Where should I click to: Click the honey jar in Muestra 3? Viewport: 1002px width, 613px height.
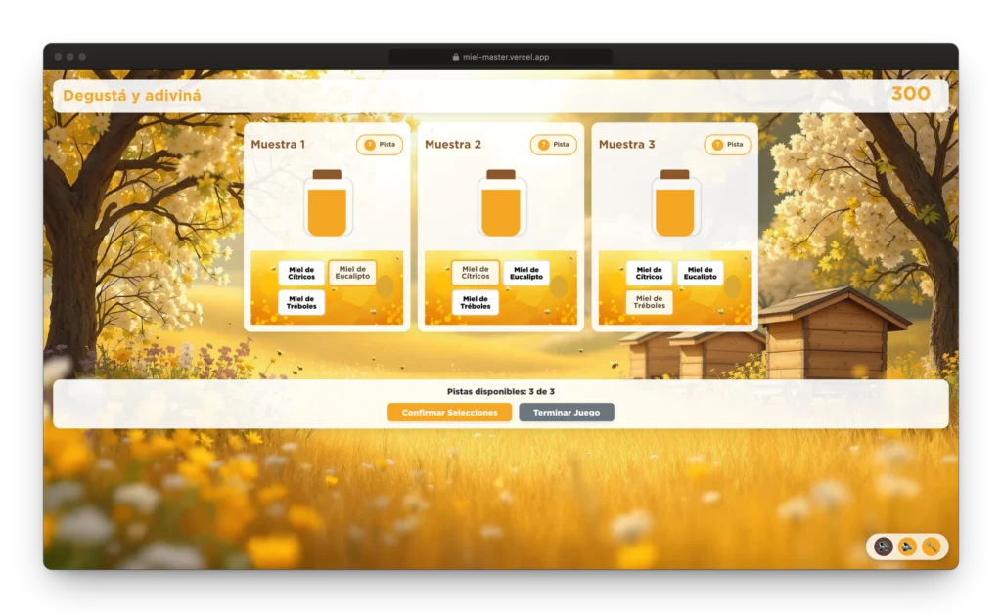click(x=675, y=203)
